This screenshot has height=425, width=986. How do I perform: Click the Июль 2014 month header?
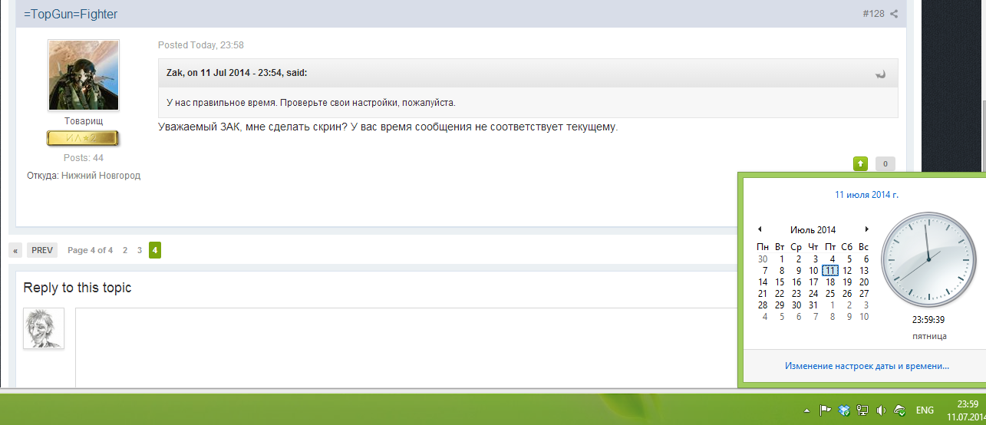[813, 229]
